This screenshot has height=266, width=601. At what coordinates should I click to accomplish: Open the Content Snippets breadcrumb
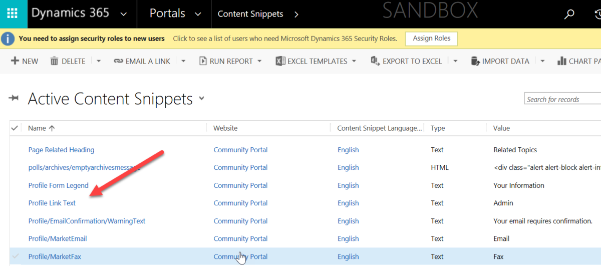click(250, 15)
